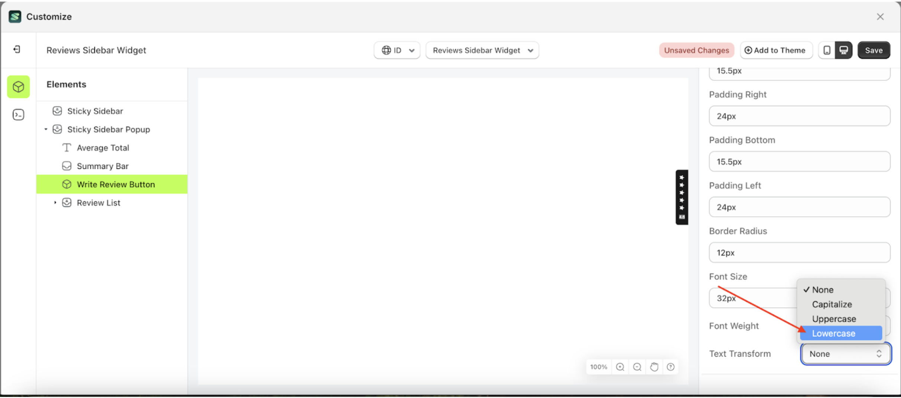Zoom in on the canvas
The height and width of the screenshot is (398, 901).
[620, 367]
